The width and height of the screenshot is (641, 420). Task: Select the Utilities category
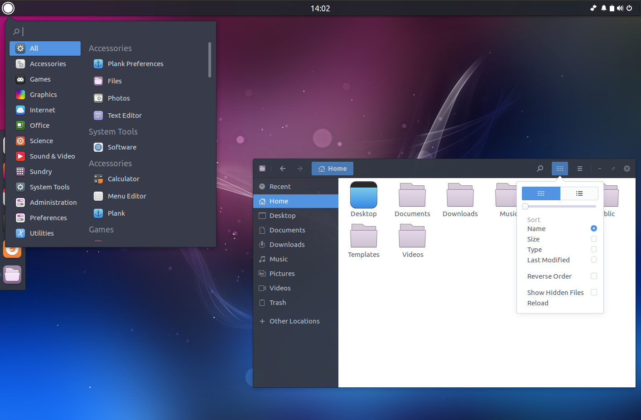coord(45,233)
